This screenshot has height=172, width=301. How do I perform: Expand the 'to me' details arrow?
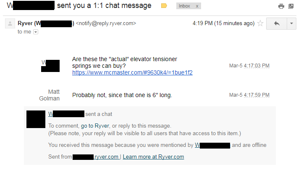(36, 32)
